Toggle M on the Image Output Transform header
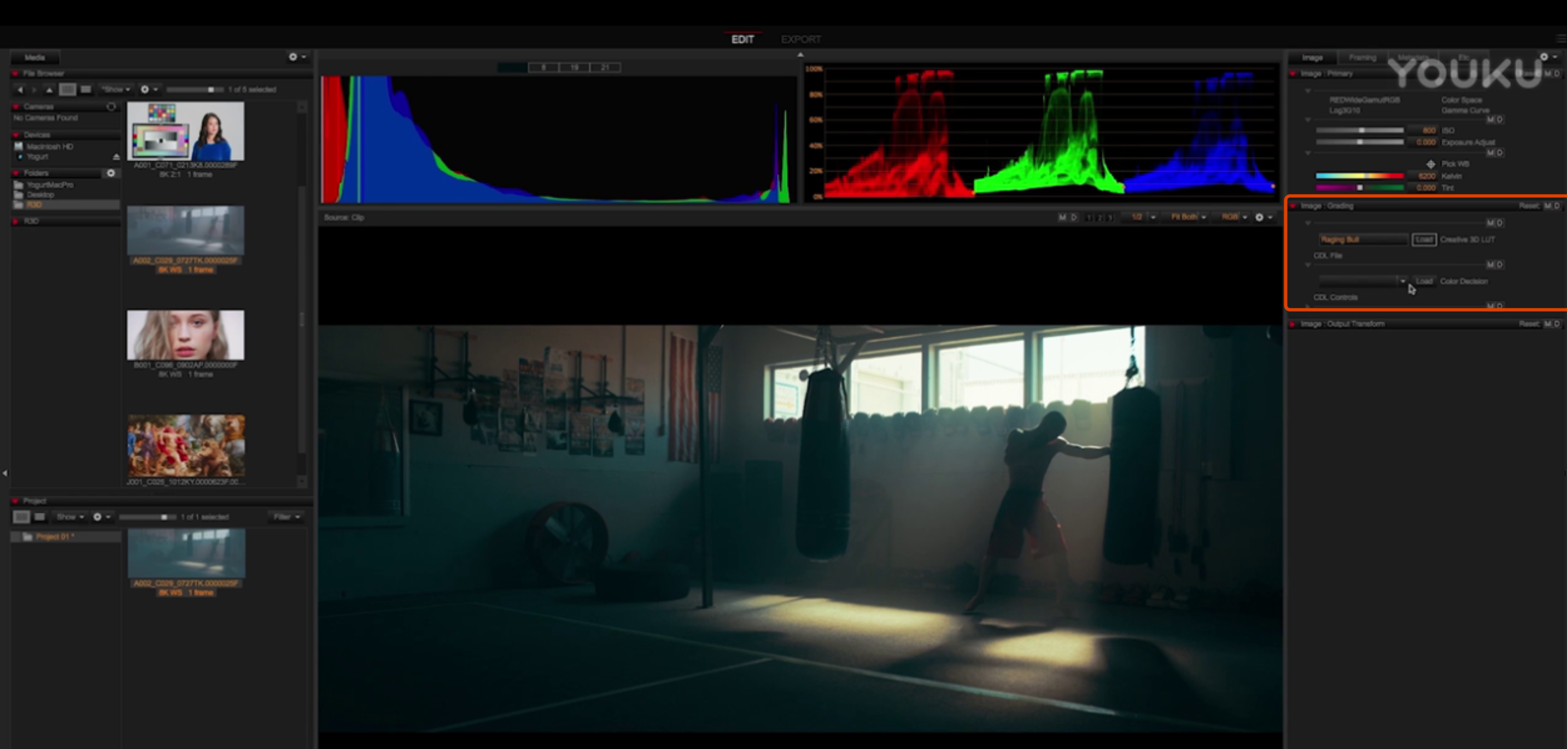Screen dimensions: 1567x749 pyautogui.click(x=1547, y=324)
